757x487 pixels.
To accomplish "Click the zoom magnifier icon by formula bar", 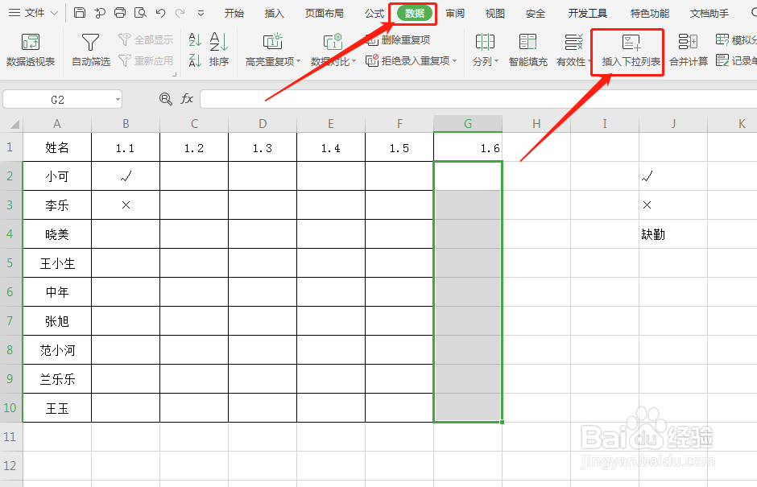I will pos(166,99).
